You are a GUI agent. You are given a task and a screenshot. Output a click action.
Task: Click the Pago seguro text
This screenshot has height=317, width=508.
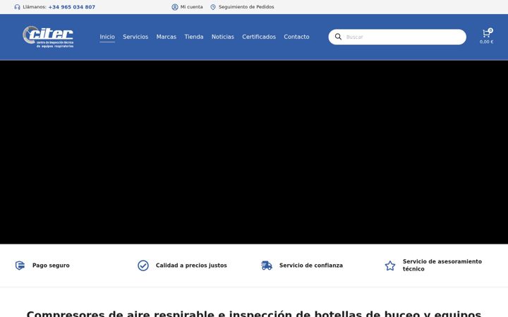click(x=51, y=266)
